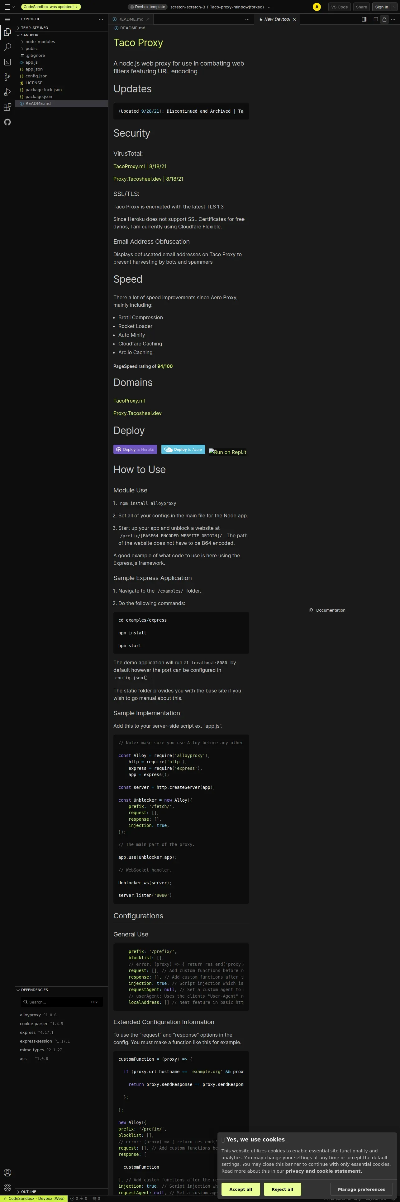Open the Explorer view in activity bar
The width and height of the screenshot is (400, 1202).
(7, 32)
